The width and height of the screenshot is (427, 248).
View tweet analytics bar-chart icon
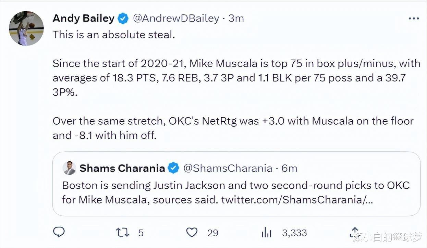point(266,233)
